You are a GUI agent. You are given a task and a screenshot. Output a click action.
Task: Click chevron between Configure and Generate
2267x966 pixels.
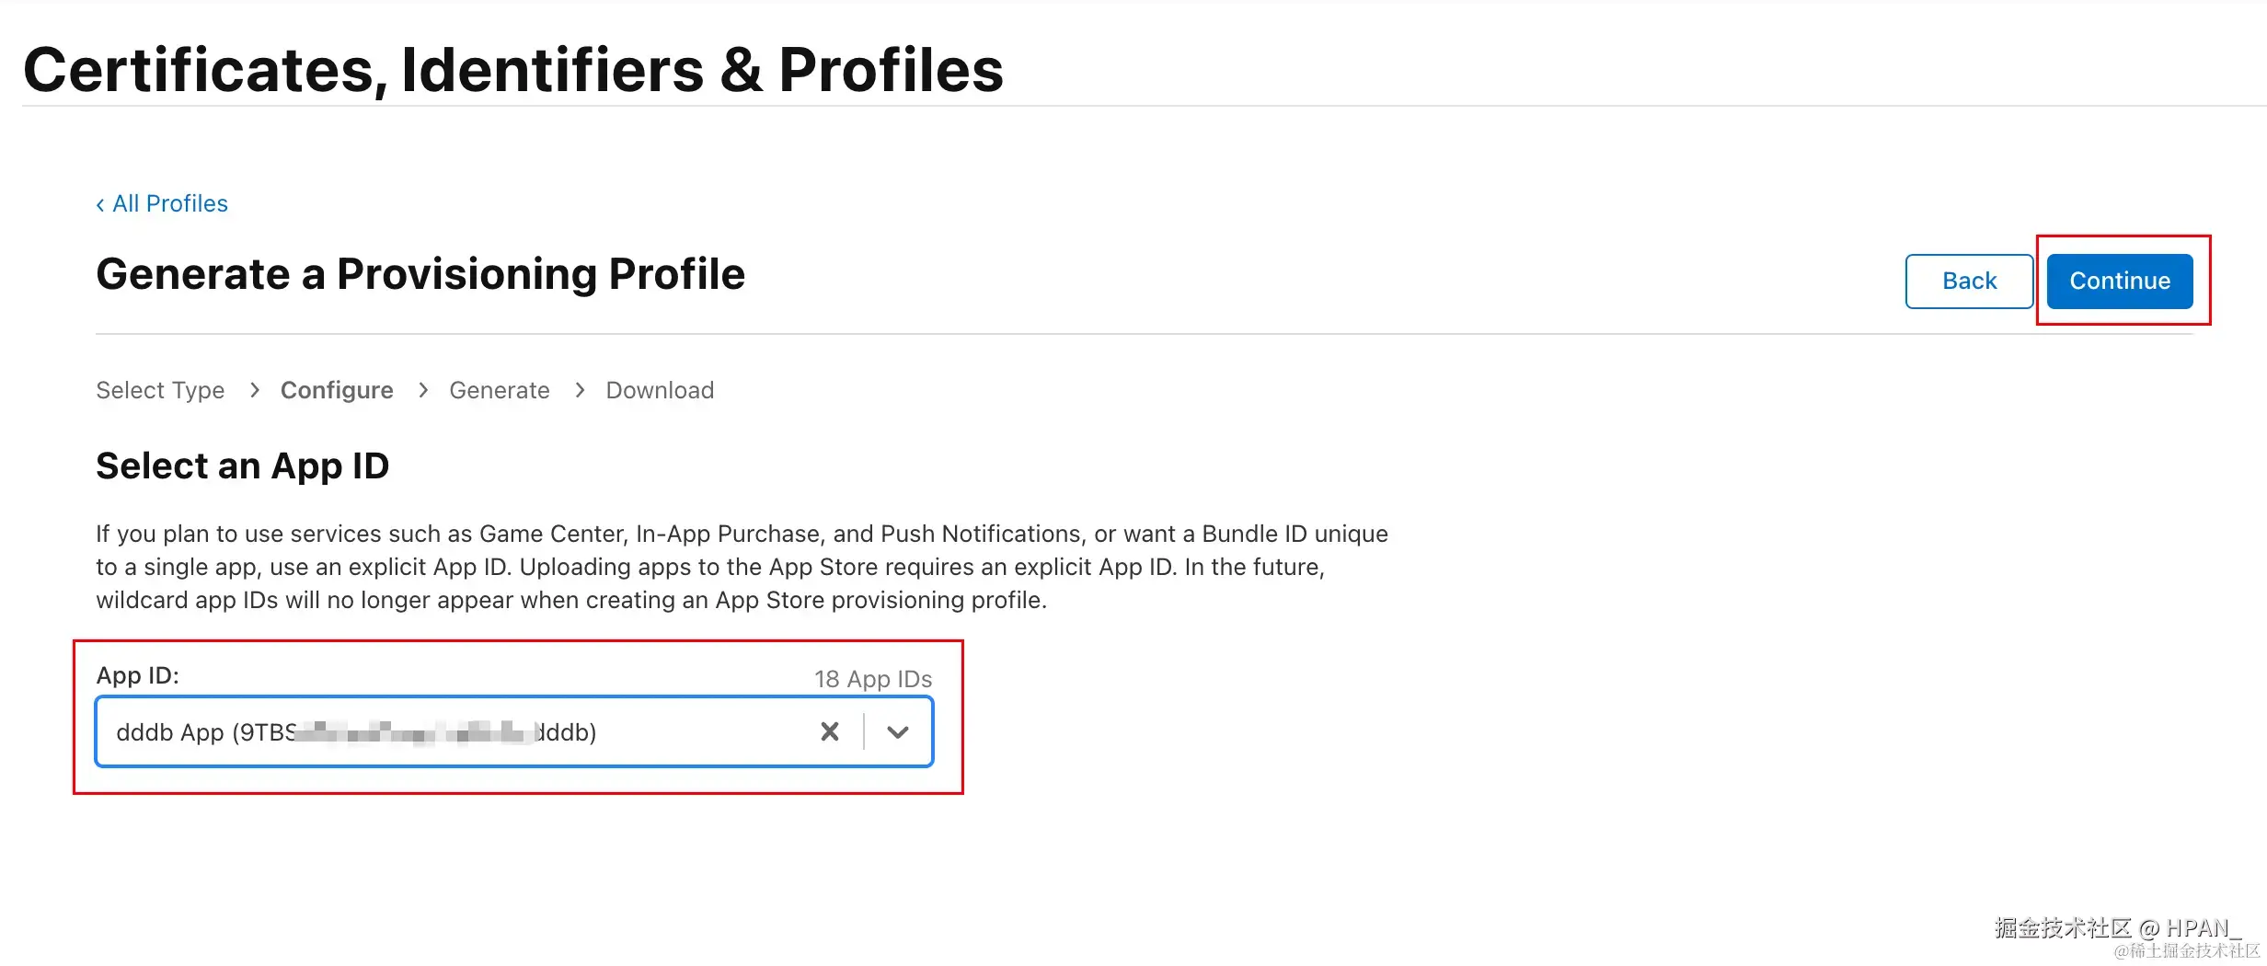tap(423, 390)
